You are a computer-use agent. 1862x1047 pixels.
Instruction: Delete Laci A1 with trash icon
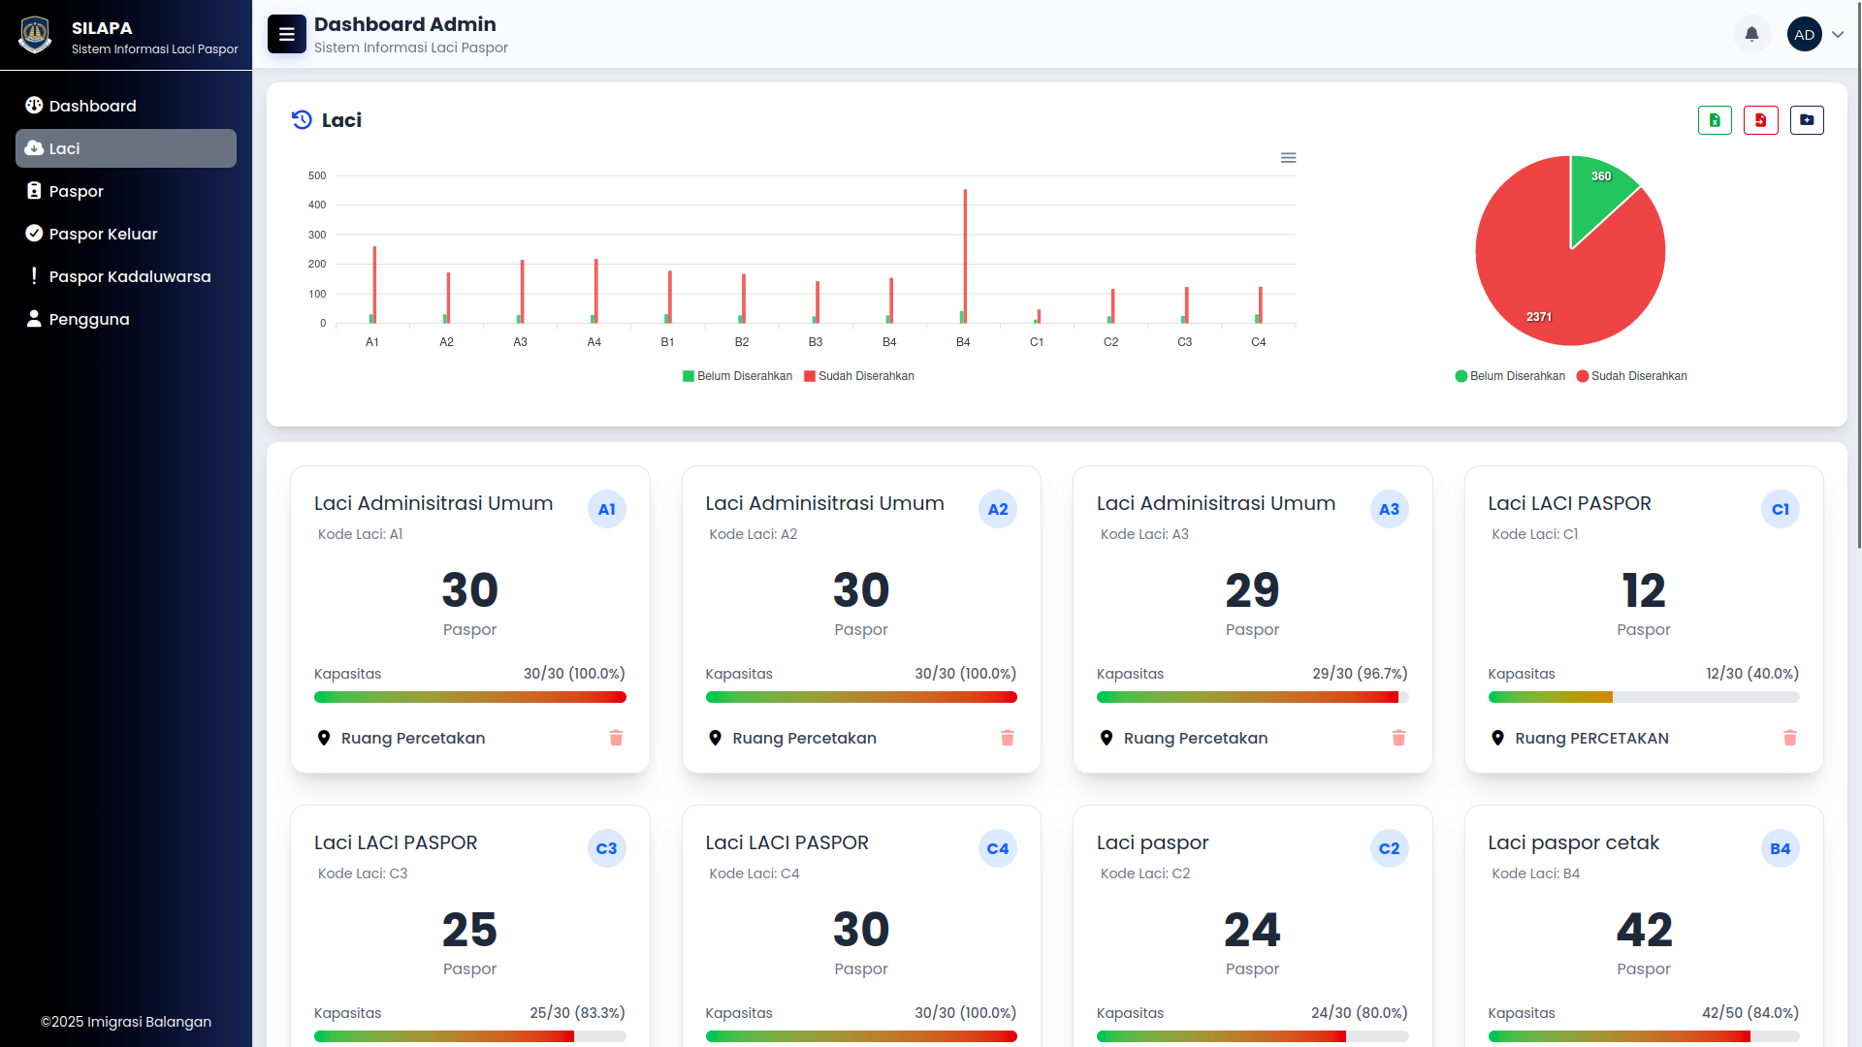[616, 738]
